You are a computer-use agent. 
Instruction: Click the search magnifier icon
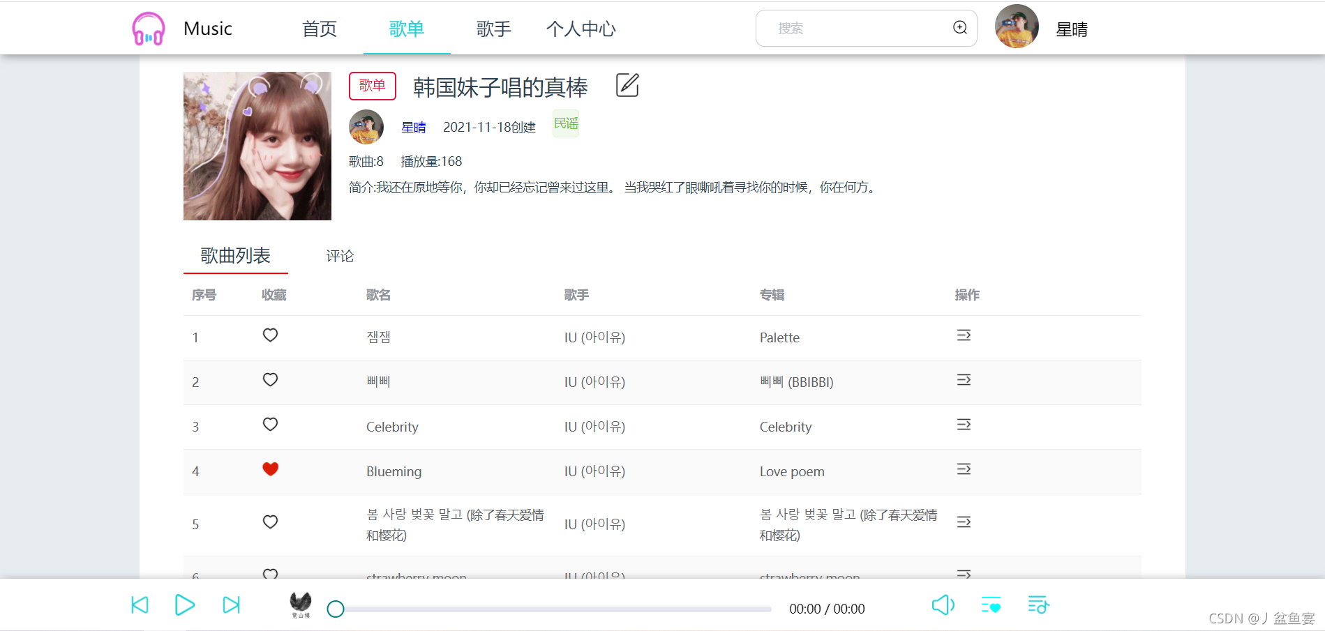[960, 27]
